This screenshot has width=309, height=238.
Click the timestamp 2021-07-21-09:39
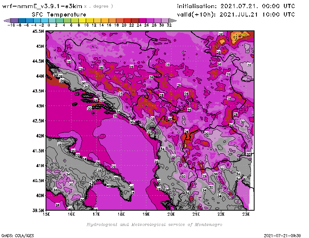point(282,236)
